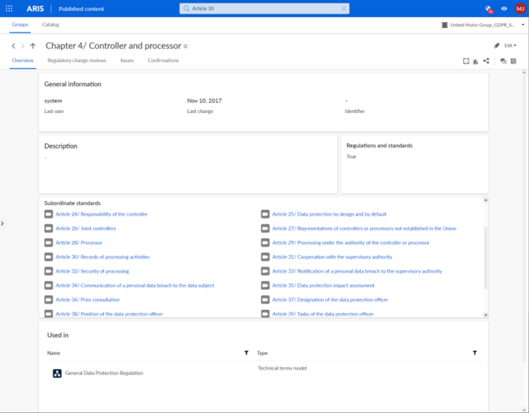Open the MJ user profile avatar

[x=519, y=9]
